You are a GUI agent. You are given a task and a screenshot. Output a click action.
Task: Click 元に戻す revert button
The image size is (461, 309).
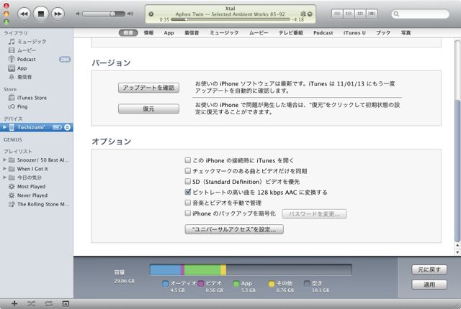click(x=429, y=269)
